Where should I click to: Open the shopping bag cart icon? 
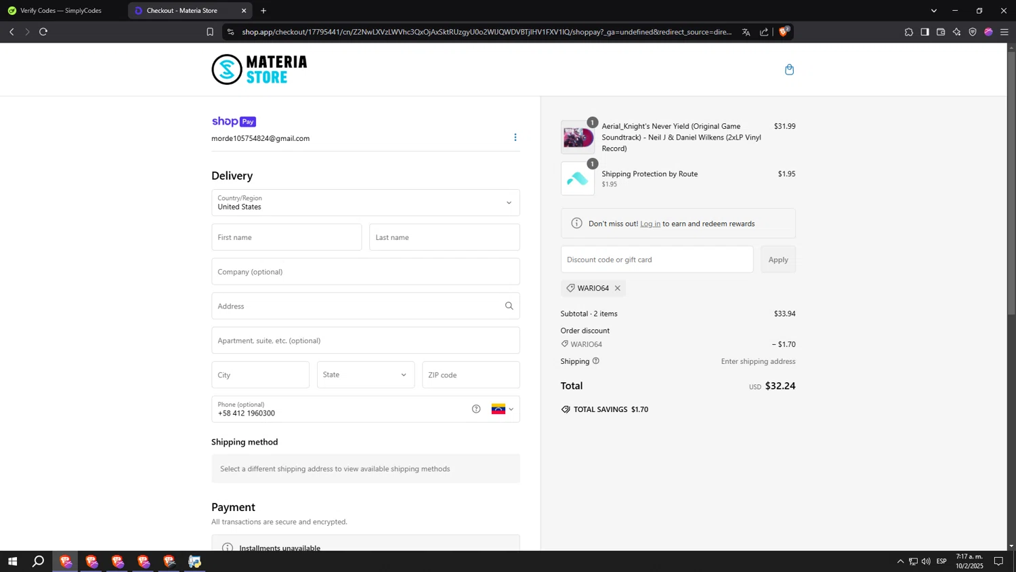pyautogui.click(x=789, y=69)
